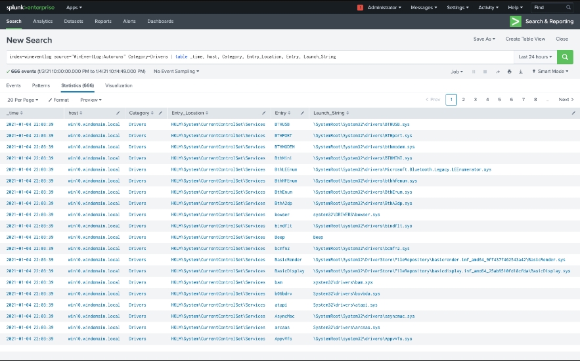
Task: Pause the running search job
Action: pyautogui.click(x=473, y=72)
